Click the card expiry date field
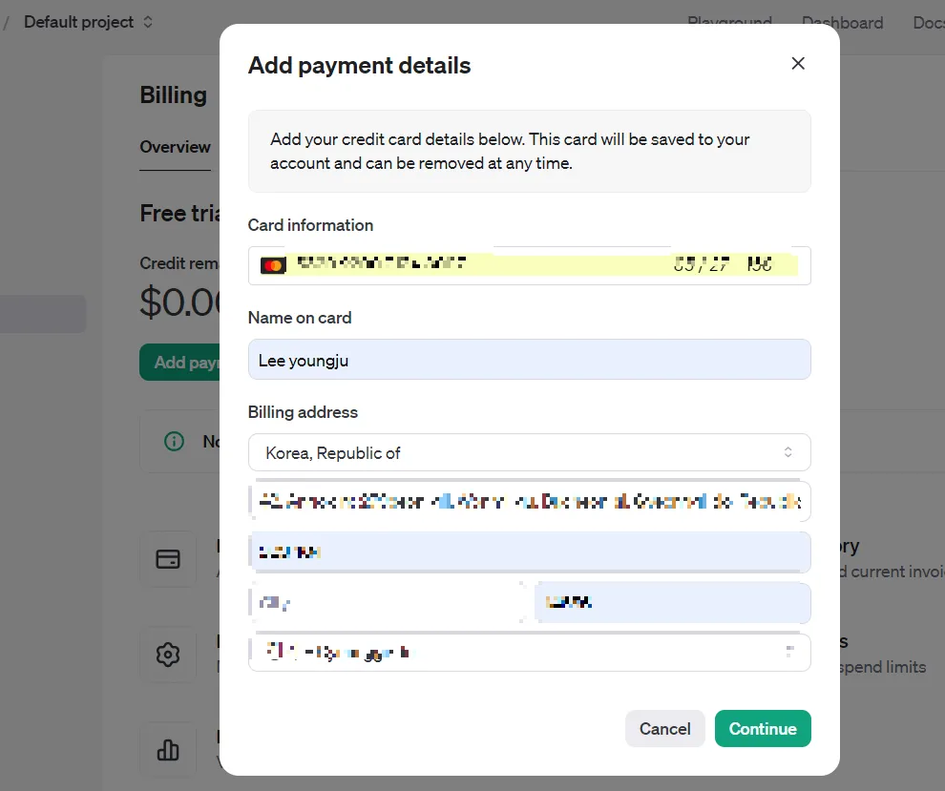 click(x=702, y=264)
